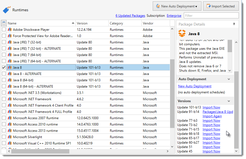This screenshot has height=159, width=246.
Task: Click the Runtimes tag icon
Action: click(6, 10)
